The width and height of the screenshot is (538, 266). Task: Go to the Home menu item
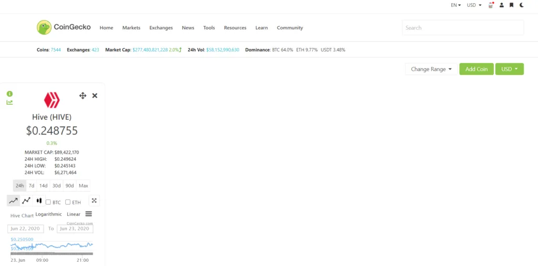click(x=106, y=28)
